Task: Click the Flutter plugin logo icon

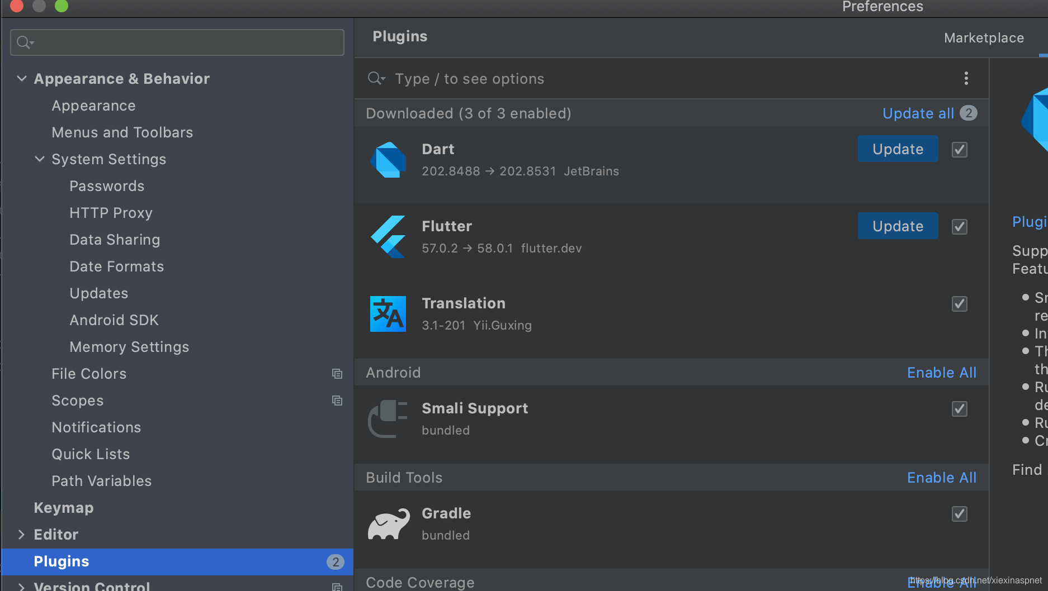Action: pyautogui.click(x=388, y=237)
